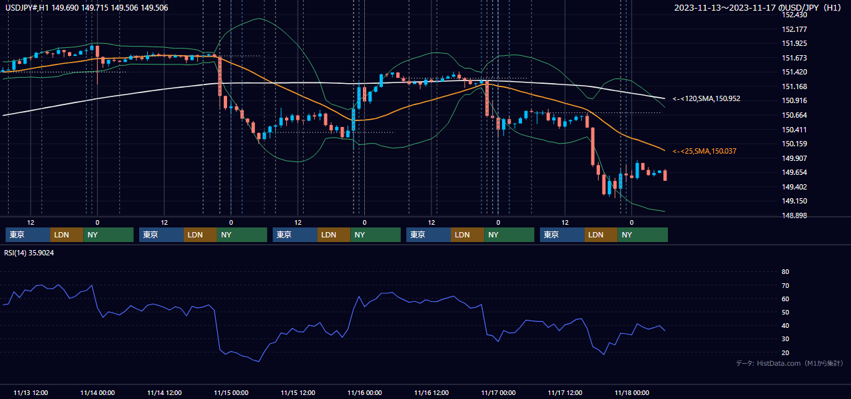The width and height of the screenshot is (851, 399).
Task: Click RSI scale level 20
Action: pyautogui.click(x=785, y=352)
